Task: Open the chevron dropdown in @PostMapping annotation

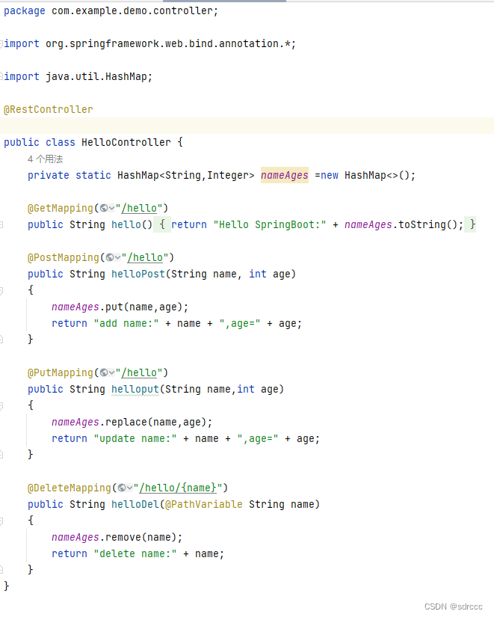Action: pyautogui.click(x=117, y=257)
